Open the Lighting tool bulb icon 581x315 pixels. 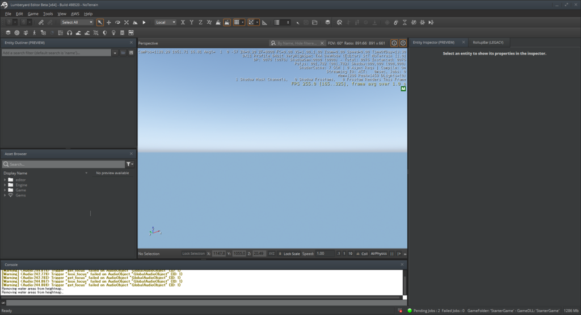[x=113, y=33]
